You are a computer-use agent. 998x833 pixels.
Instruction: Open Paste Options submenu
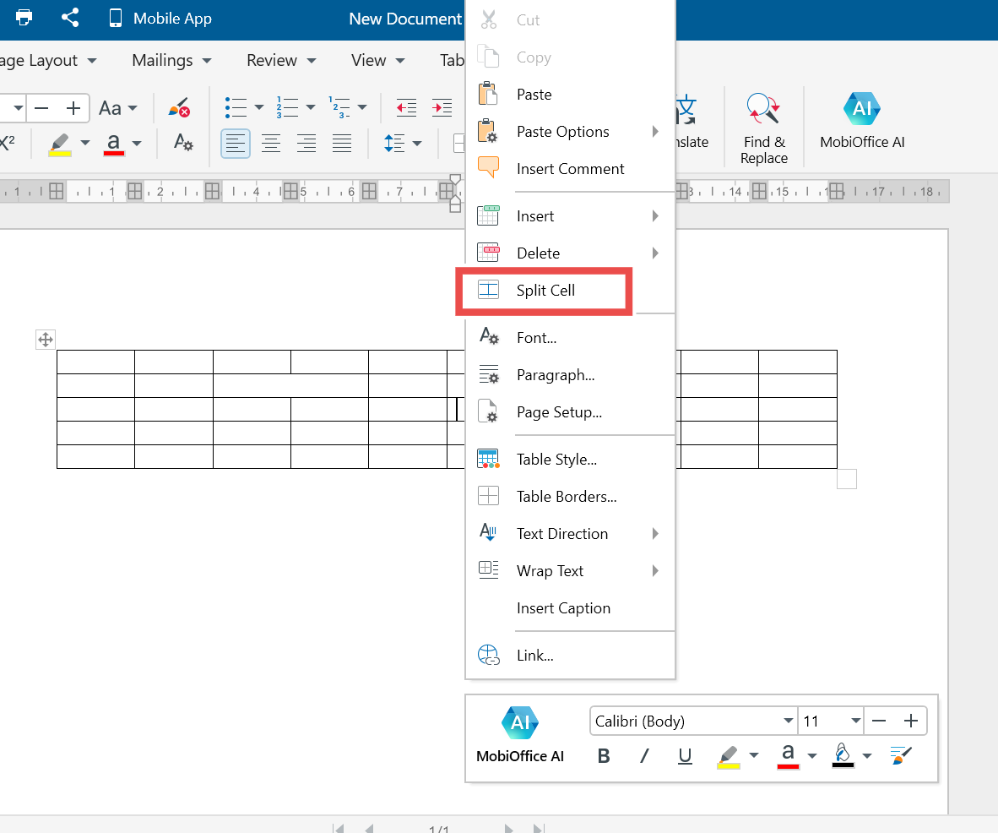570,132
